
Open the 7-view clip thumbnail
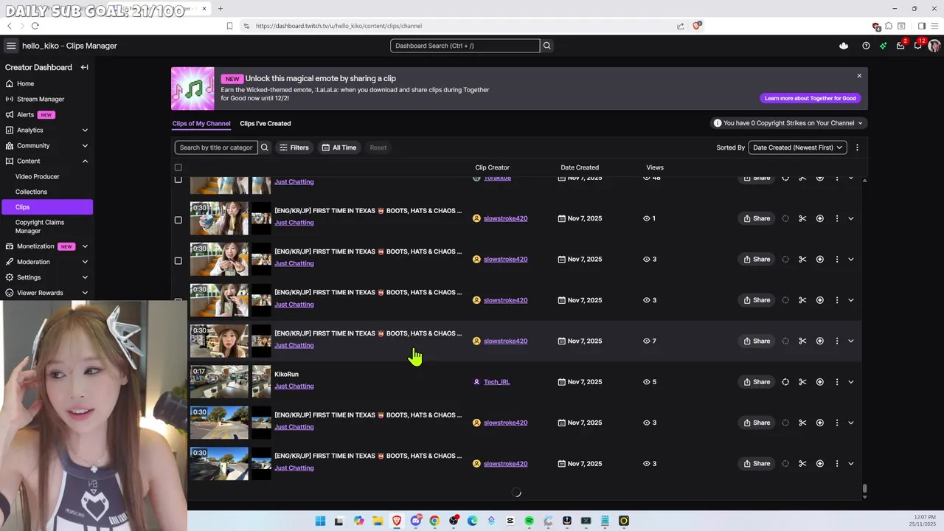(x=220, y=341)
